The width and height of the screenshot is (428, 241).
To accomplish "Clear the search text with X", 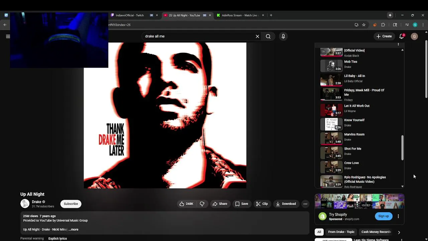I will point(257,36).
